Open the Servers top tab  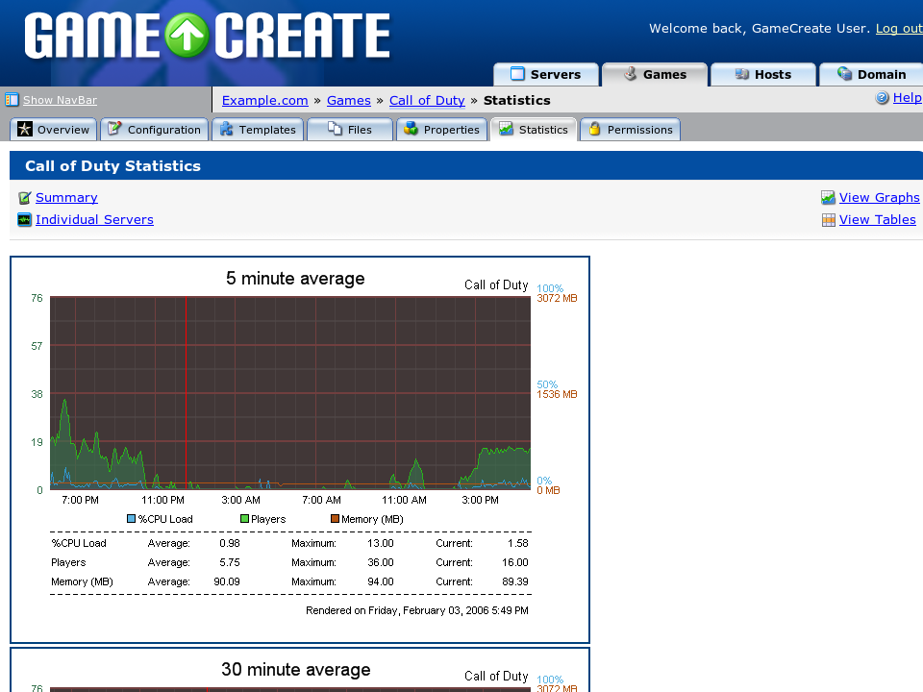[546, 74]
